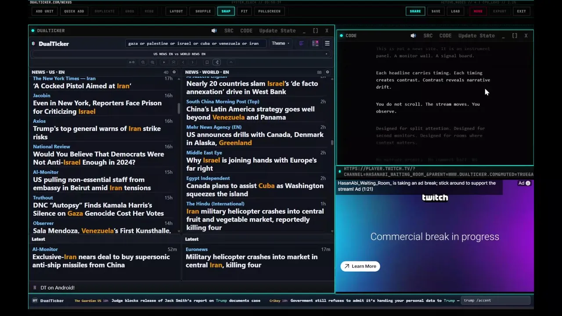Click the Ad info icon on Twitch player
Viewport: 562px width, 316px height.
528,183
